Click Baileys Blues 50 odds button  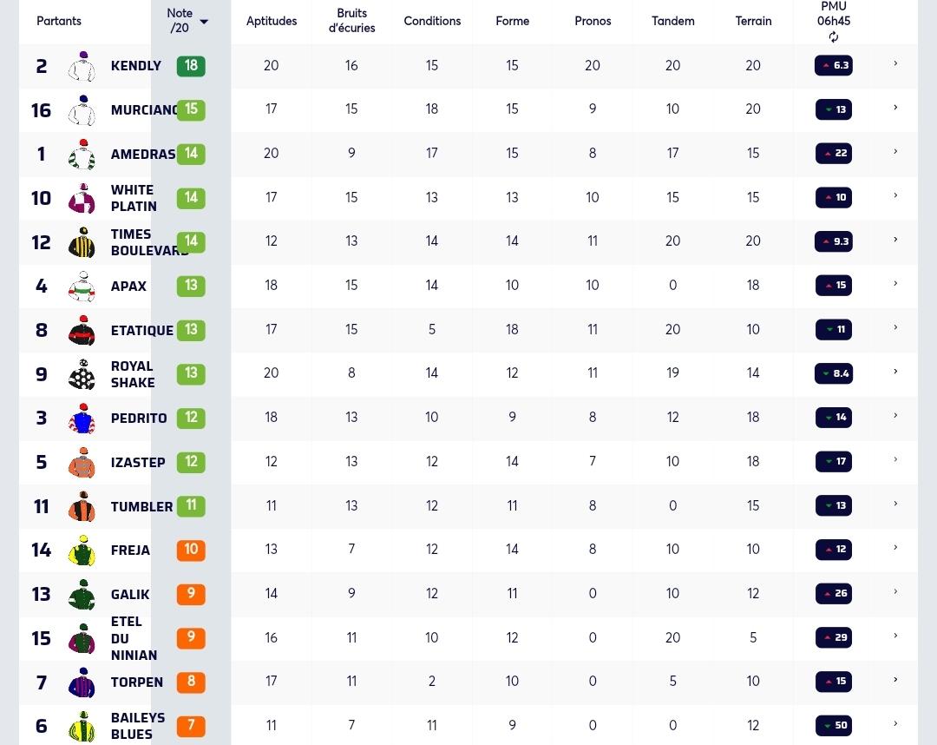click(x=834, y=725)
